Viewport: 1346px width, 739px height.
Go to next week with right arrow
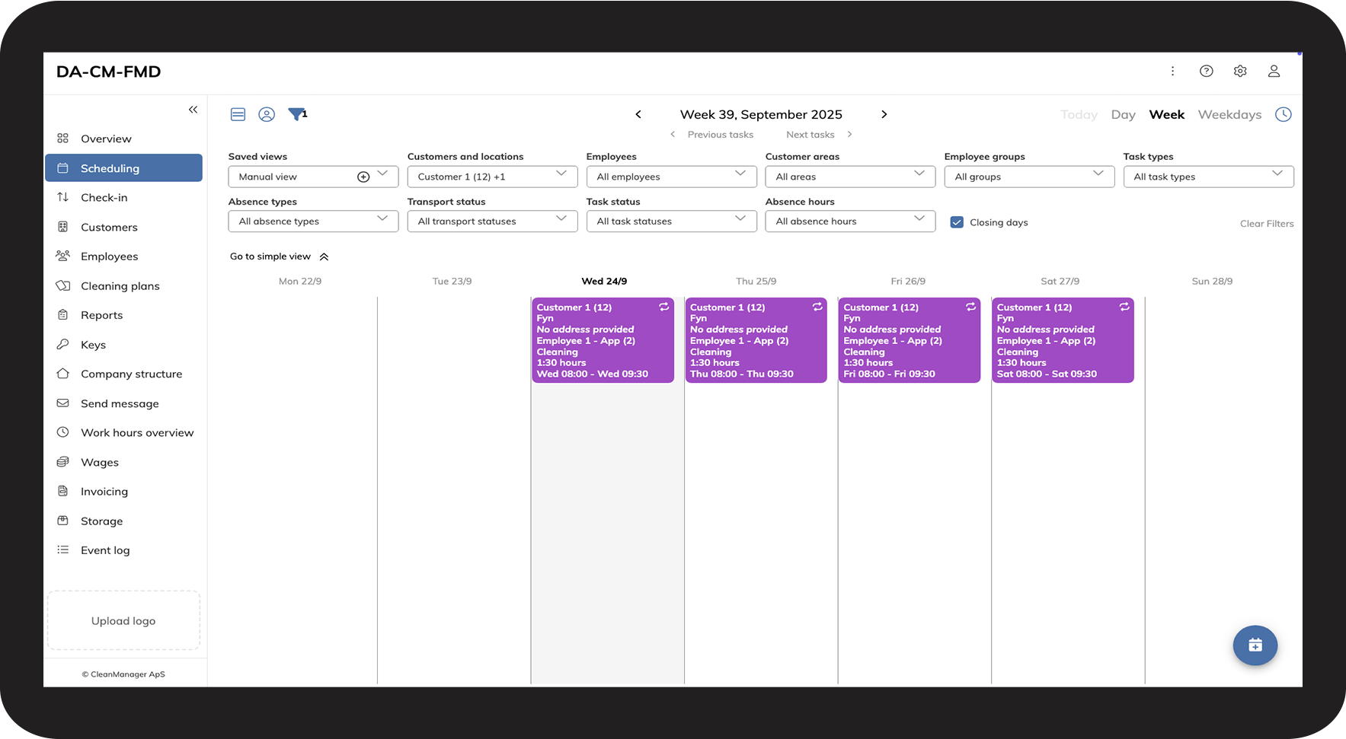[x=884, y=114]
